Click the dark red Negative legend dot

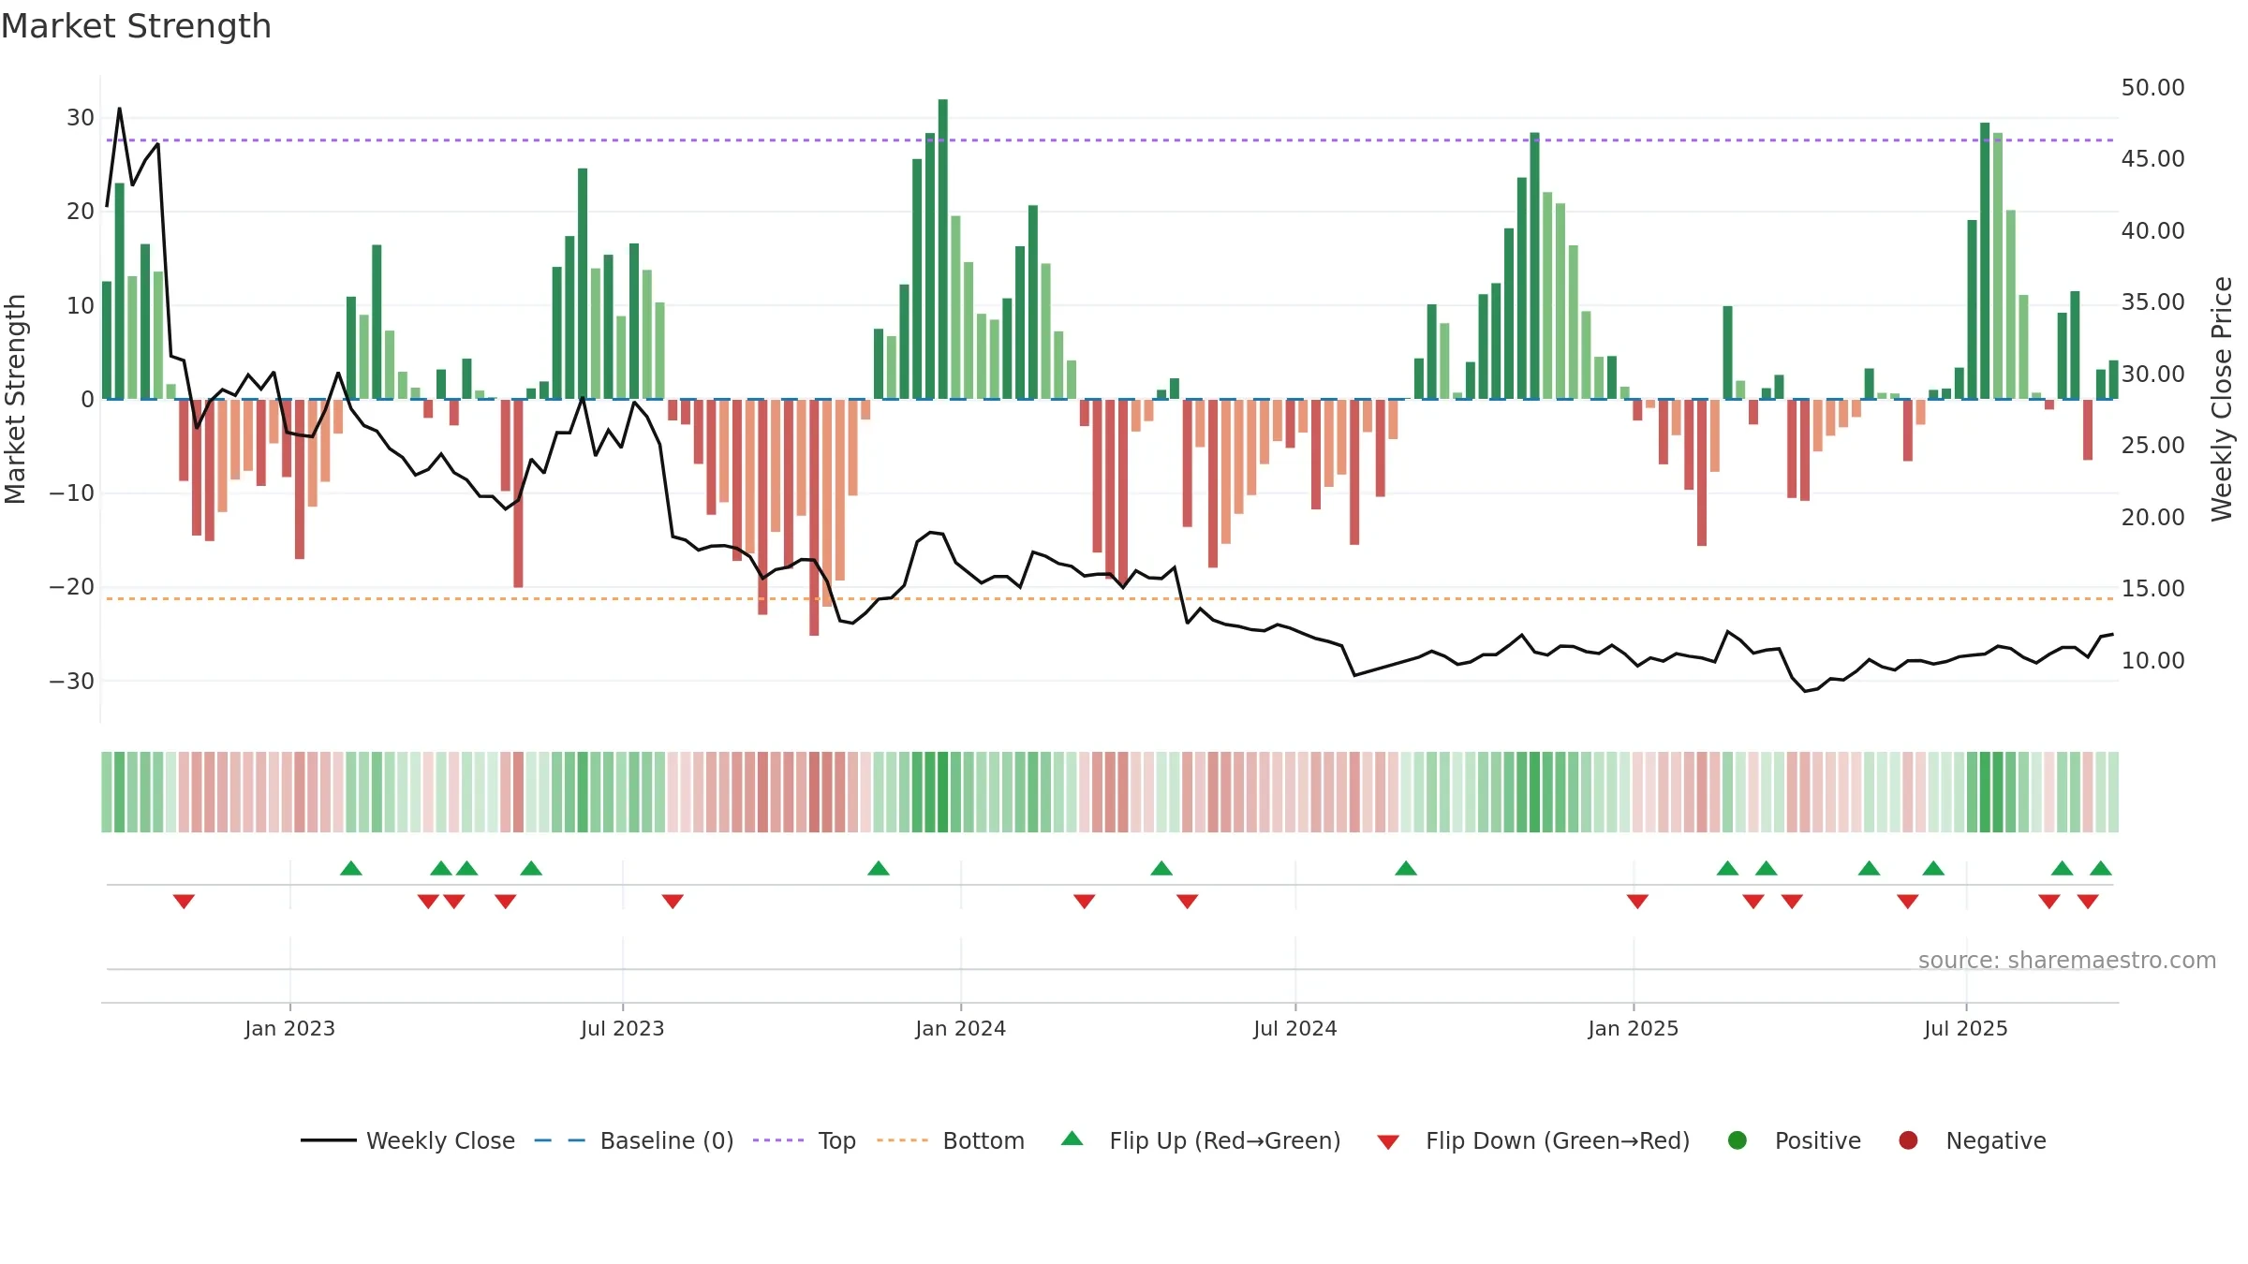[x=1908, y=1140]
